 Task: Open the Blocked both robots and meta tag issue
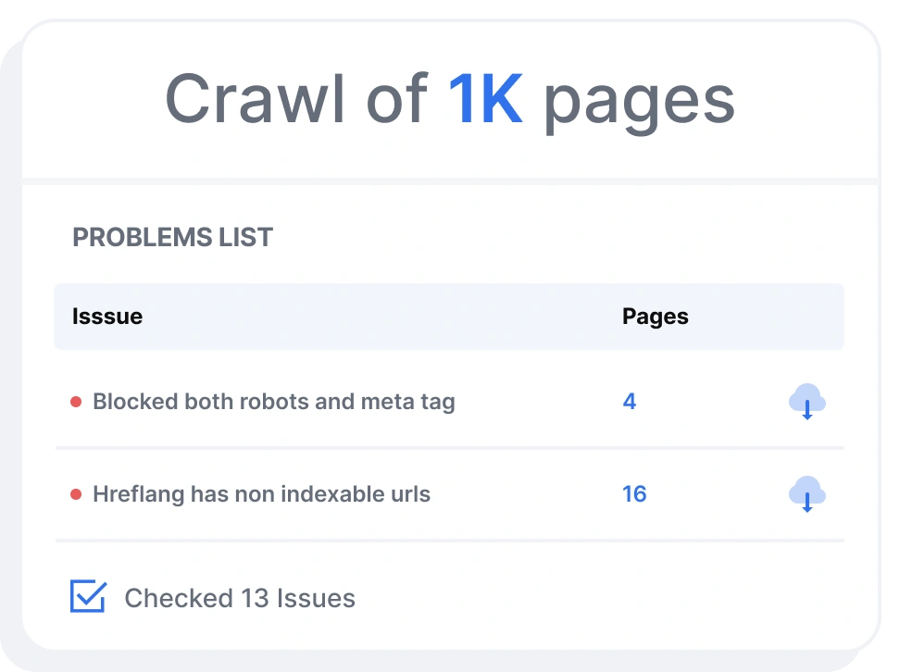(274, 402)
